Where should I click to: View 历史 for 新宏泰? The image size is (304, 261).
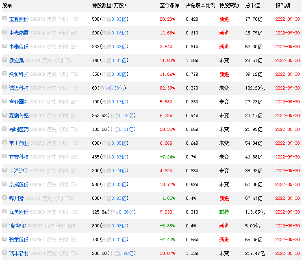(47, 60)
